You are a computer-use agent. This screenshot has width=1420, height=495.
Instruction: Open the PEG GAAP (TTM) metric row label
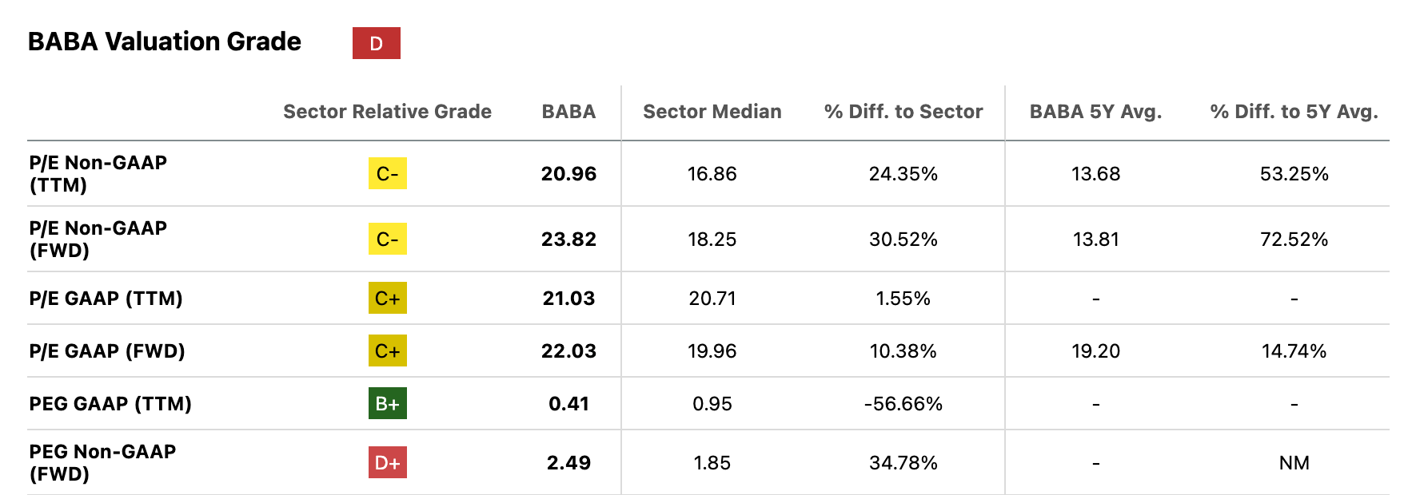(x=110, y=403)
